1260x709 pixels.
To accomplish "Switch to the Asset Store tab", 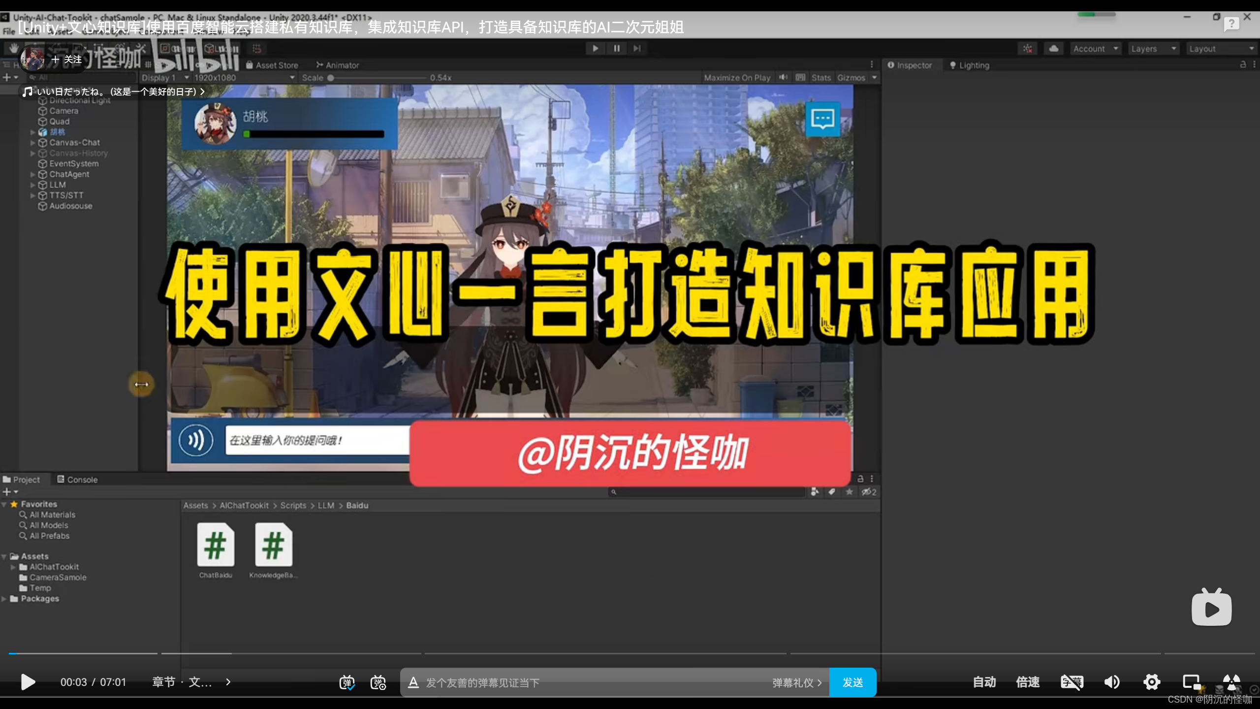I will click(x=272, y=65).
